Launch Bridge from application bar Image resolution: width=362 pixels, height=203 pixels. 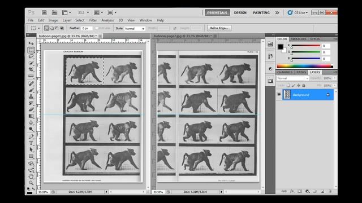(x=44, y=12)
